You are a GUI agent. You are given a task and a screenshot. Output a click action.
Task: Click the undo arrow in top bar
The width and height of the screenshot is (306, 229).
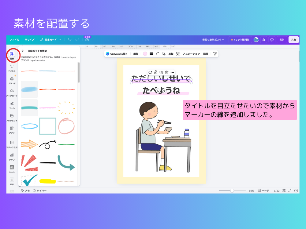[70, 40]
